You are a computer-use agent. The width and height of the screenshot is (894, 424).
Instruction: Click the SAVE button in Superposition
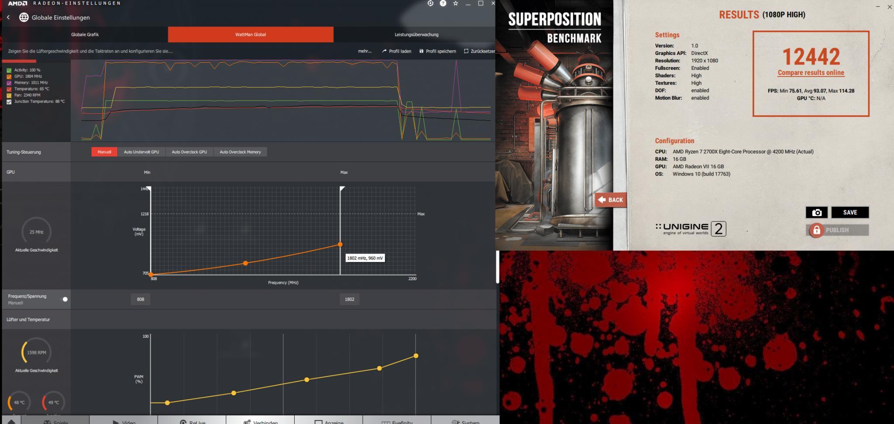[x=850, y=213]
